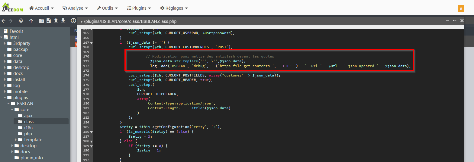Expand the template folder arrow

(16, 140)
